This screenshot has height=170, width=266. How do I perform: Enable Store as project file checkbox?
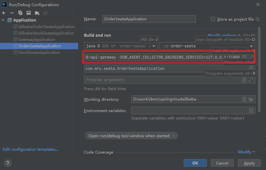(213, 19)
